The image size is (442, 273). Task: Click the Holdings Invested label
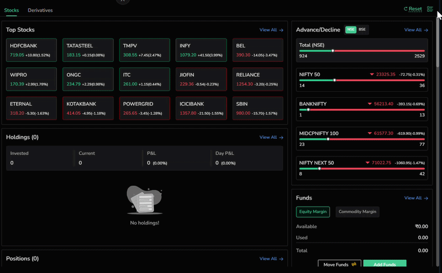click(x=19, y=154)
